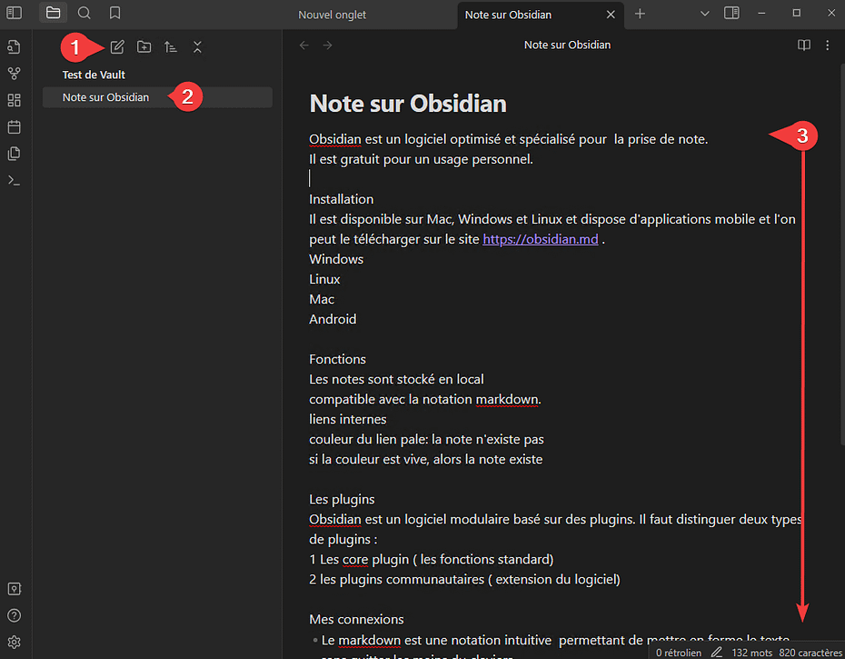Change the file sort order
Viewport: 845px width, 659px height.
[170, 46]
